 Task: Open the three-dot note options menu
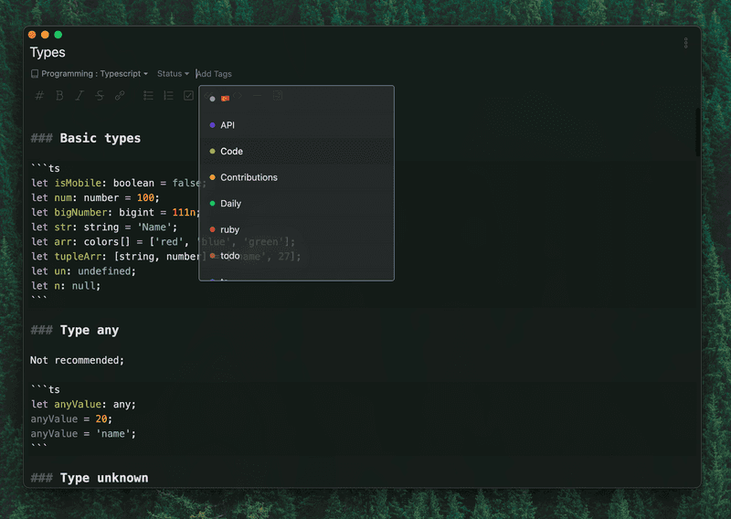point(686,43)
